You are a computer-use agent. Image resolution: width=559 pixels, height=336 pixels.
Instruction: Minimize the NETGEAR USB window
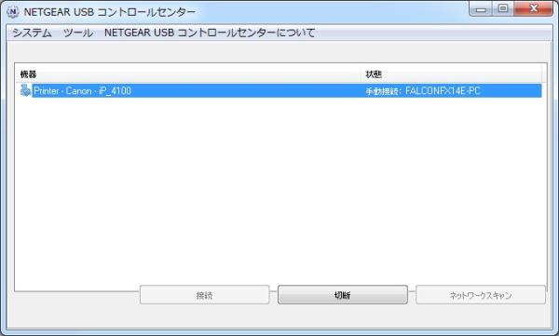point(481,9)
